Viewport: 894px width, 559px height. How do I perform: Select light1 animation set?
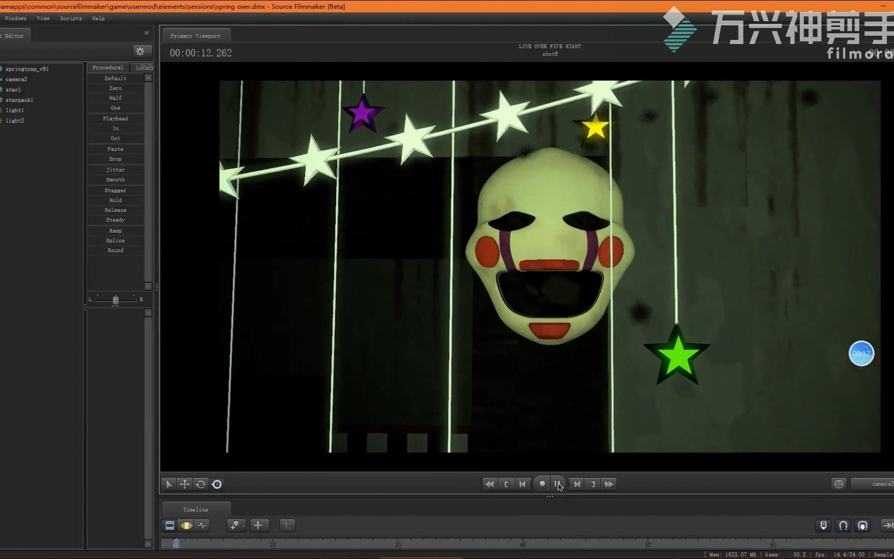[x=15, y=110]
